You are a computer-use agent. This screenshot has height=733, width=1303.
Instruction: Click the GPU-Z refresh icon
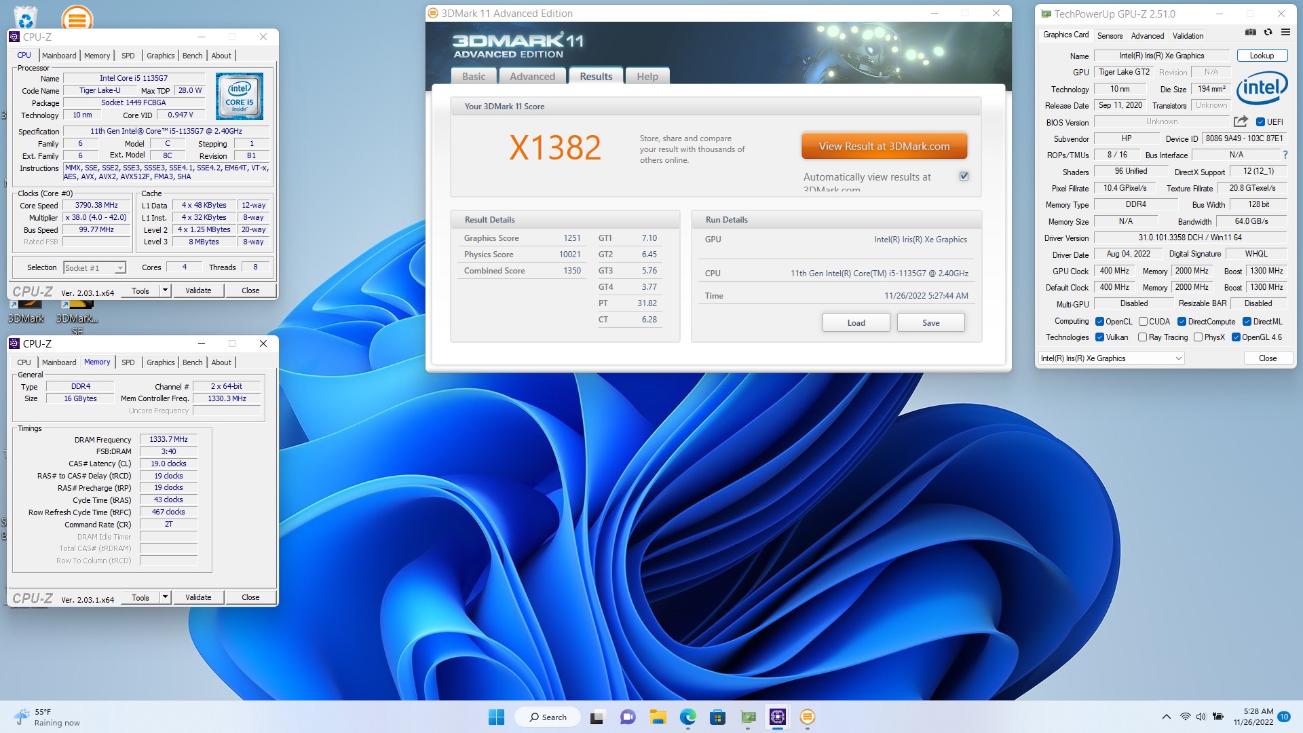tap(1268, 32)
